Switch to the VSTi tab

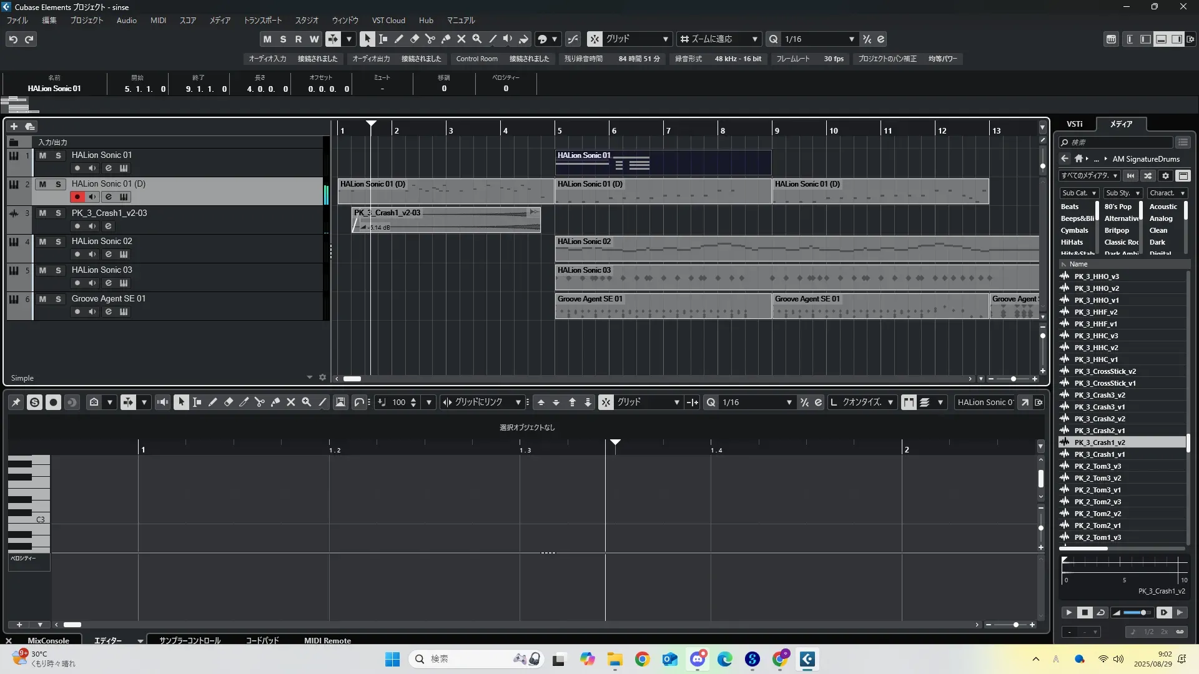pyautogui.click(x=1074, y=124)
